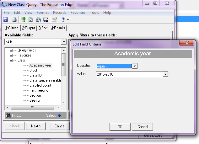
Task: Select Academic year in field tree
Action: click(40, 65)
